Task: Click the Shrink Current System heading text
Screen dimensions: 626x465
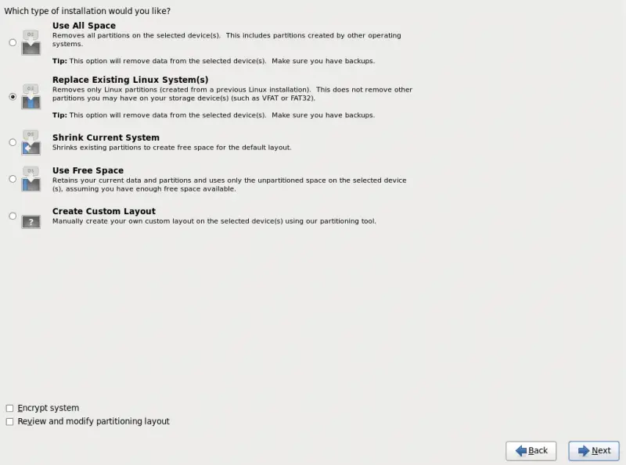Action: pyautogui.click(x=106, y=138)
